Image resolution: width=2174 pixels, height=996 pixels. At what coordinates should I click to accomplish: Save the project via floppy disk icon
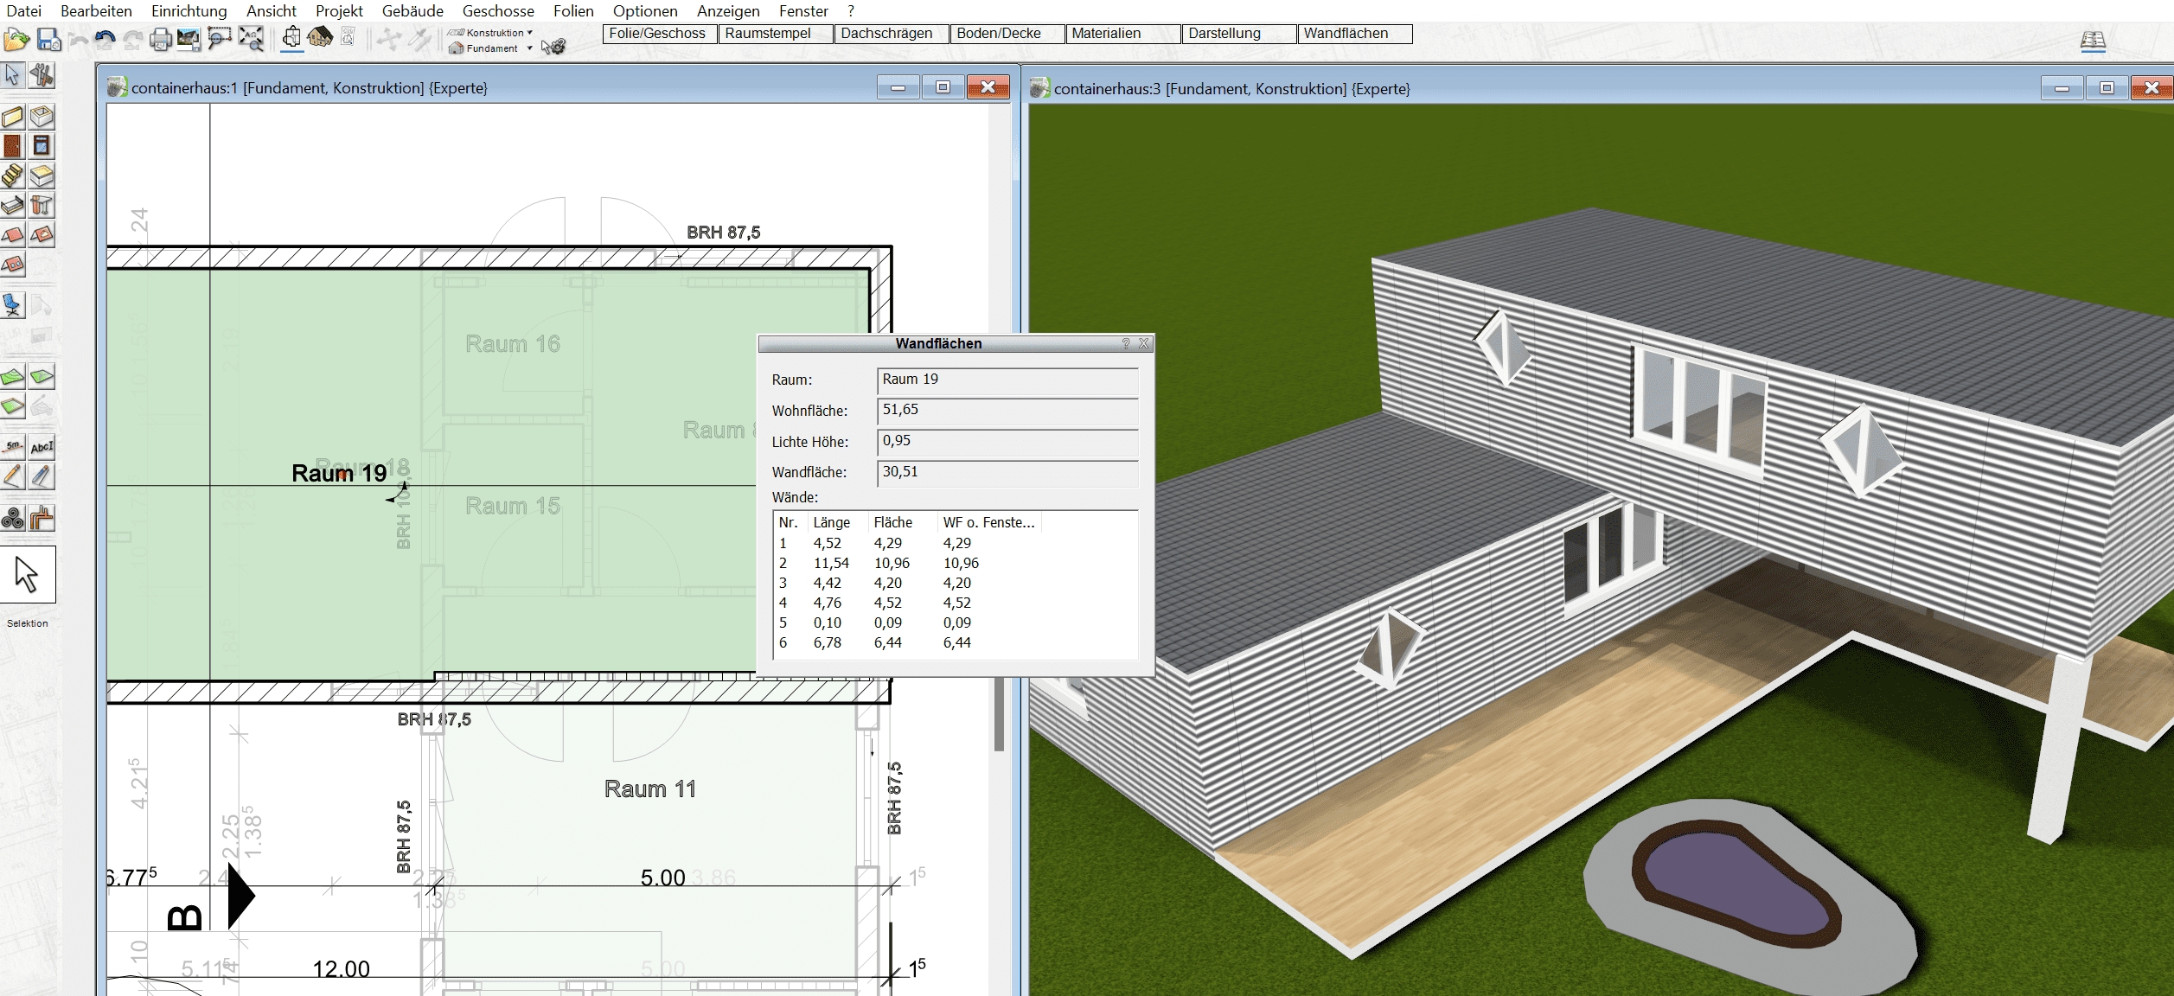pos(48,40)
